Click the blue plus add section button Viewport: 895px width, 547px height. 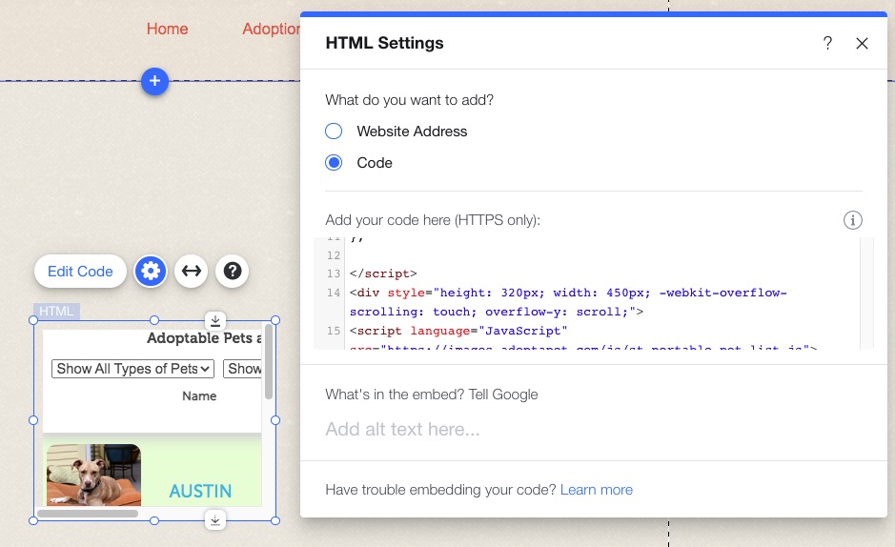pyautogui.click(x=154, y=82)
